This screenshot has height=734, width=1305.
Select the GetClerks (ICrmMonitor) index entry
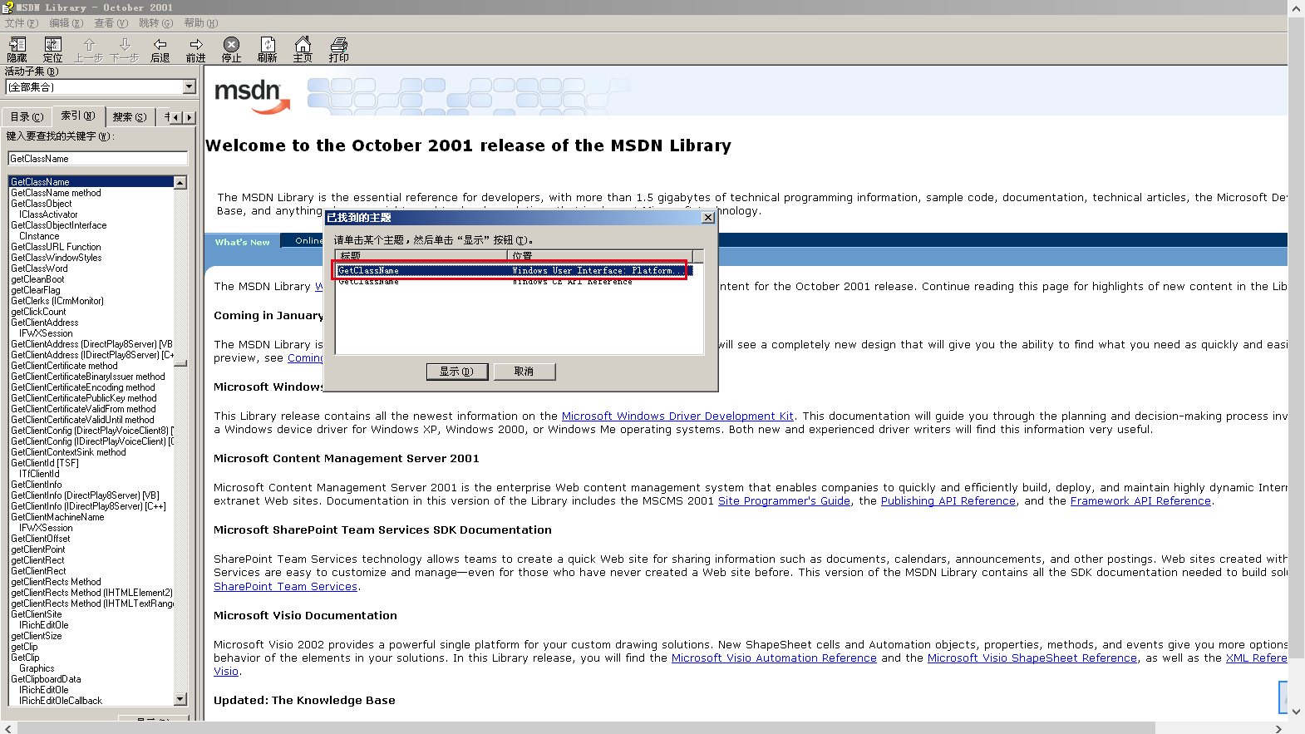[57, 301]
